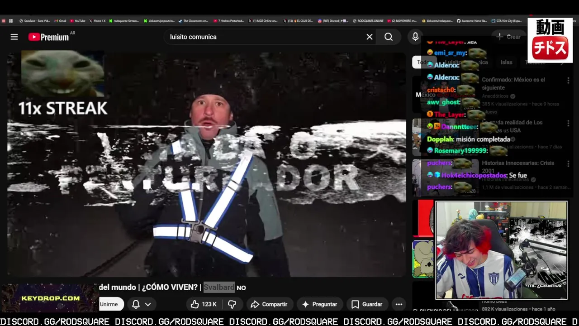Screen dimensions: 579x326
Task: Open the Preguntar AI button
Action: [x=319, y=304]
